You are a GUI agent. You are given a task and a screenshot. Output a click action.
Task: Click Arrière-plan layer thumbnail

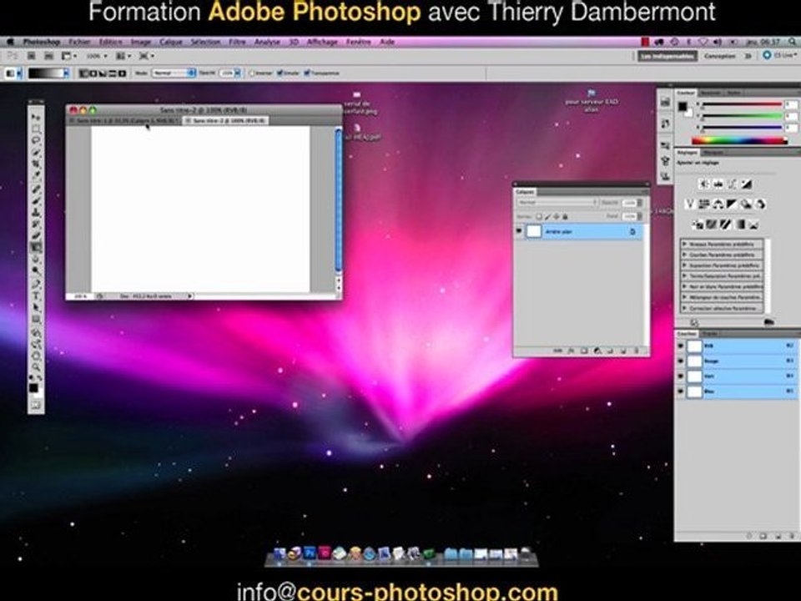tap(534, 231)
